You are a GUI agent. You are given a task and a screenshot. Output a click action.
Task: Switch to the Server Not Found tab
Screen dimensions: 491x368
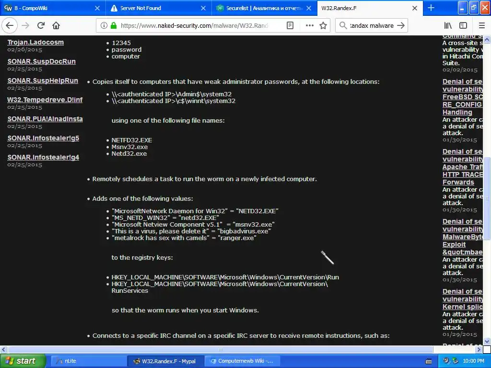point(158,8)
